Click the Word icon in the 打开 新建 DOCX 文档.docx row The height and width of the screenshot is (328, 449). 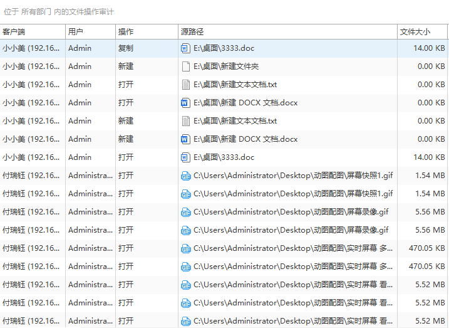point(185,103)
